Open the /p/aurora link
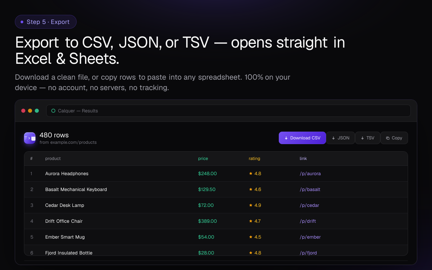 click(310, 173)
